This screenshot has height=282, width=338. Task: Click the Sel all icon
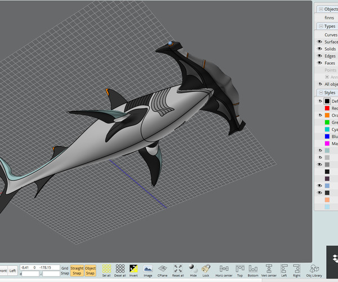pyautogui.click(x=106, y=269)
